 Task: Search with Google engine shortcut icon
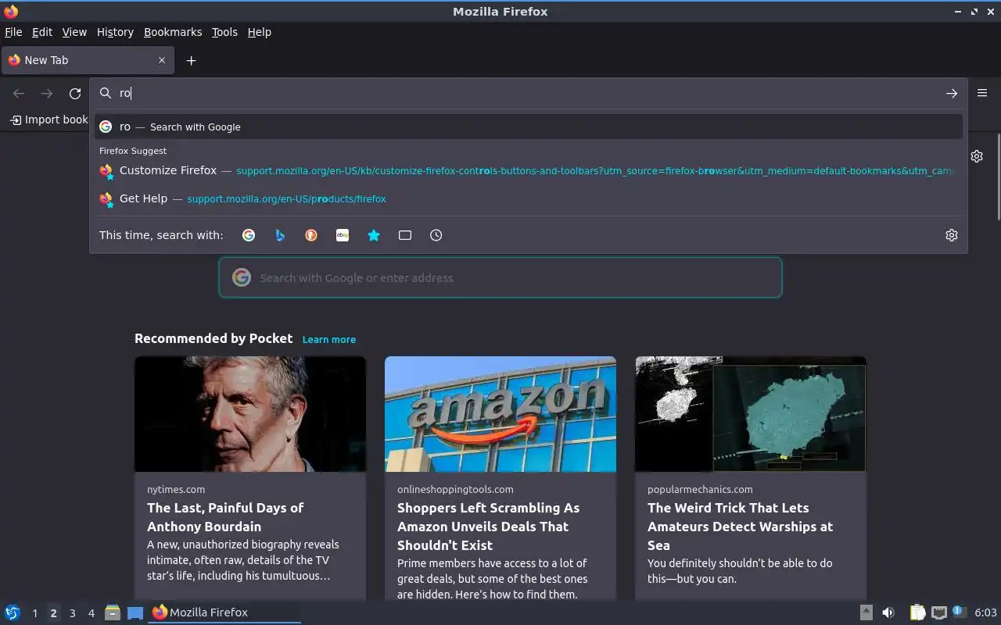[x=249, y=235]
